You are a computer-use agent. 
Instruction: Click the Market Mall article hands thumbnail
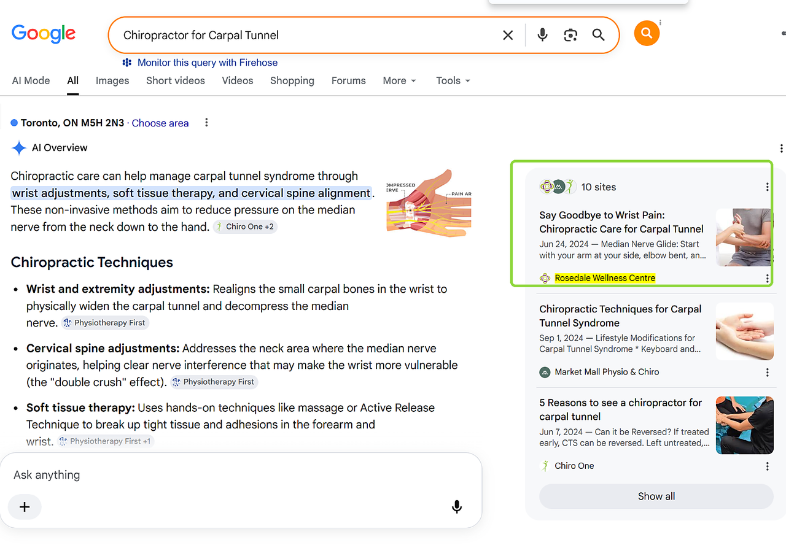pos(745,331)
